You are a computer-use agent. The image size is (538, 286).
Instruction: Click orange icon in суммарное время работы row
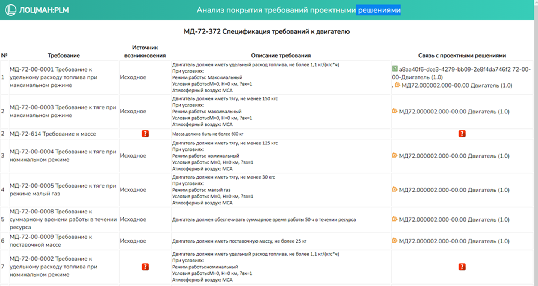coord(395,219)
